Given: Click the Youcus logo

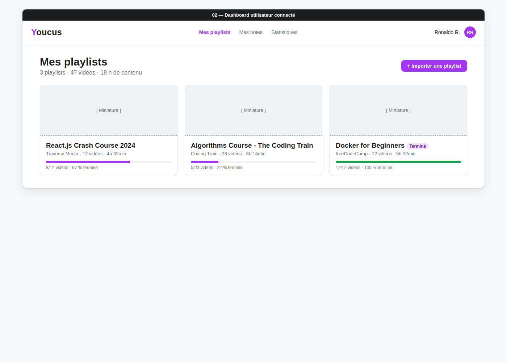Looking at the screenshot, I should click(46, 32).
